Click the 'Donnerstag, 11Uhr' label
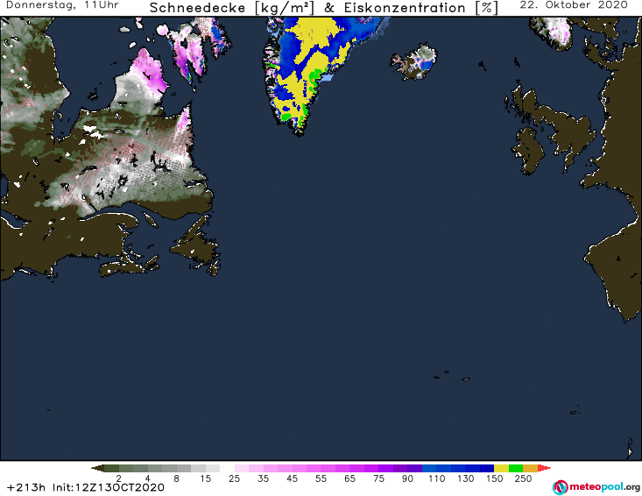This screenshot has width=642, height=496. [62, 5]
